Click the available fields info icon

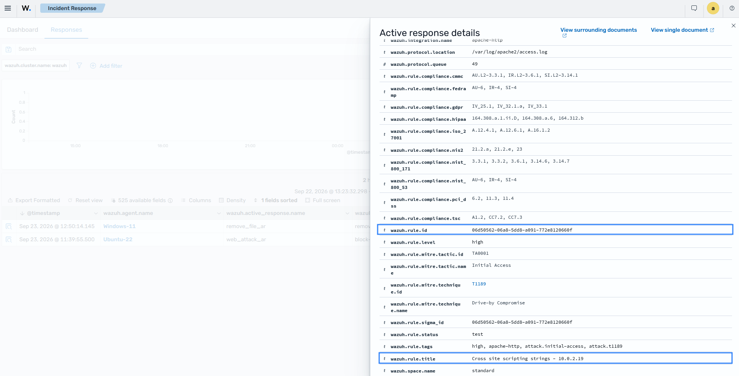(x=170, y=200)
